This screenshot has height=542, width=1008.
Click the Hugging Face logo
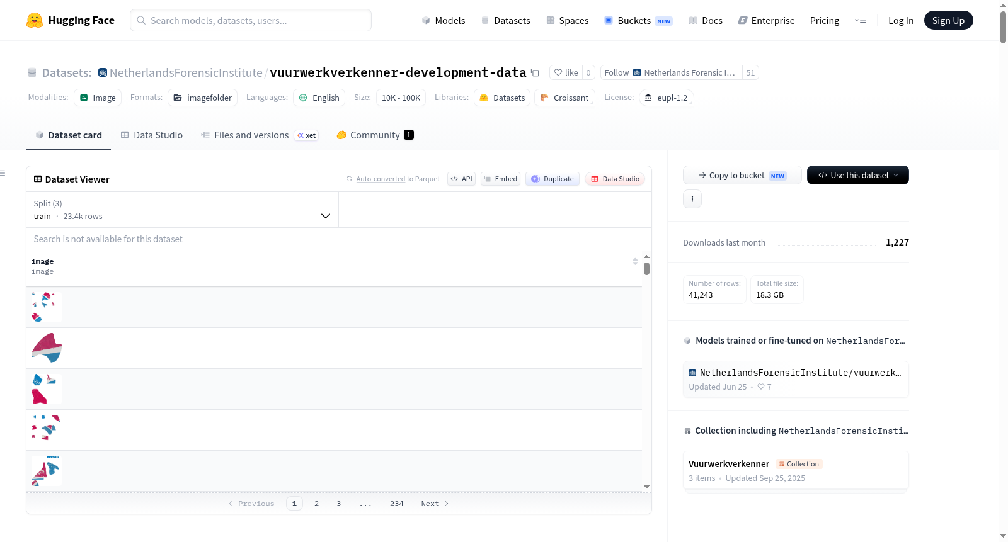[70, 20]
